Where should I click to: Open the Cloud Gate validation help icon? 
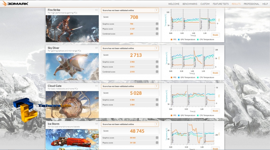pyautogui.click(x=156, y=86)
